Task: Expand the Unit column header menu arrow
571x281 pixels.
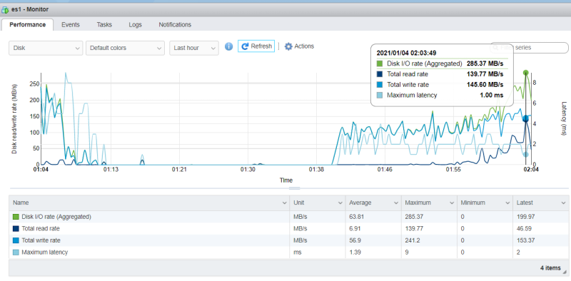Action: point(340,203)
